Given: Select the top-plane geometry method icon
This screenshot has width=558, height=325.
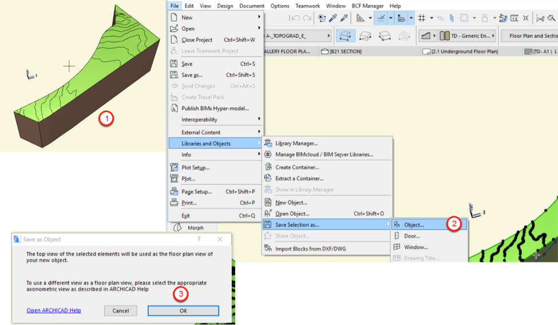Looking at the screenshot, I should pyautogui.click(x=345, y=35).
